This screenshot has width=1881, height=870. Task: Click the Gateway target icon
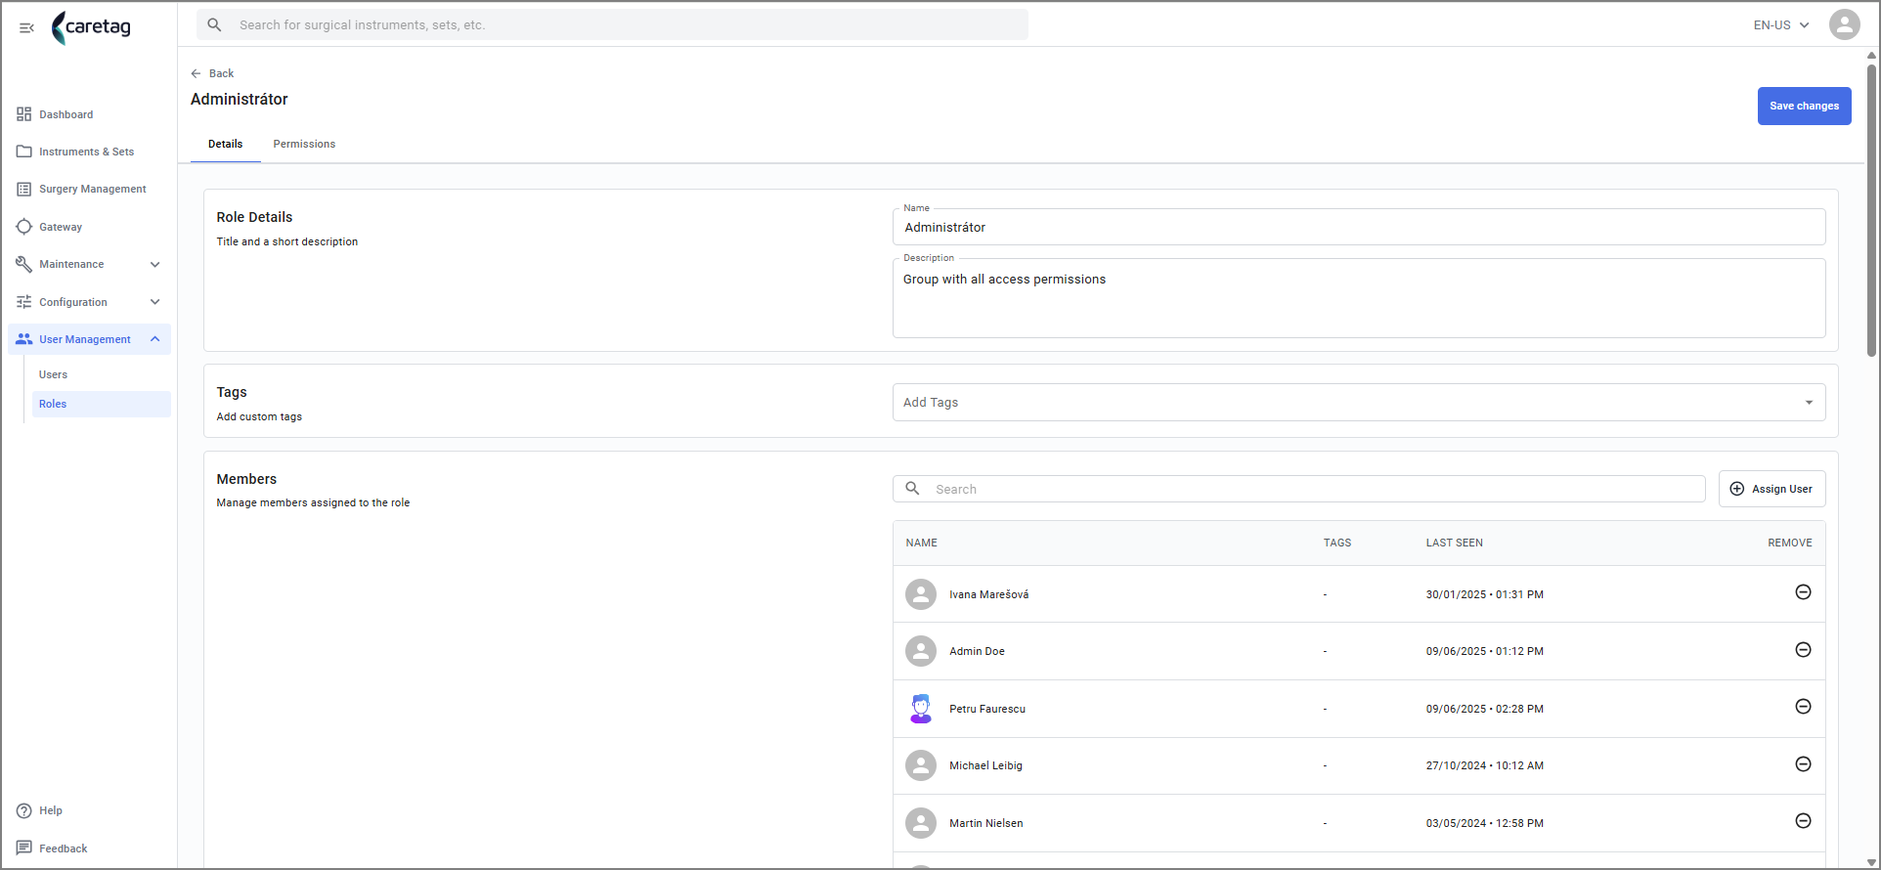(23, 227)
